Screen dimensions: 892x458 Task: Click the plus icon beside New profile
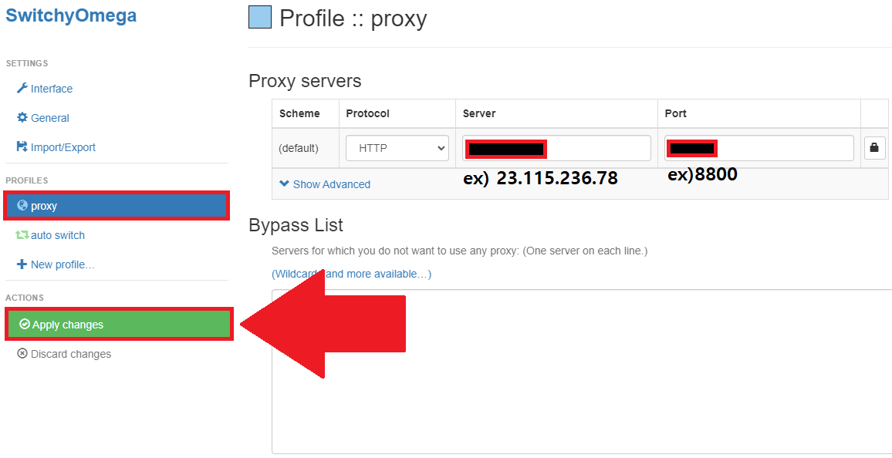(22, 264)
